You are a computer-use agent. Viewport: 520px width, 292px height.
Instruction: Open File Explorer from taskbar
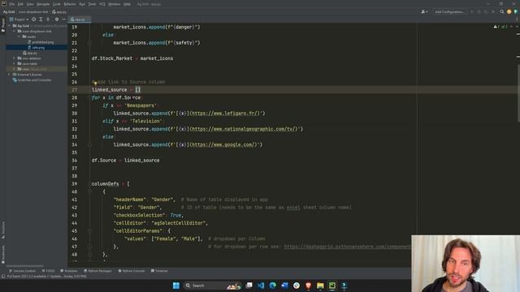point(320,286)
